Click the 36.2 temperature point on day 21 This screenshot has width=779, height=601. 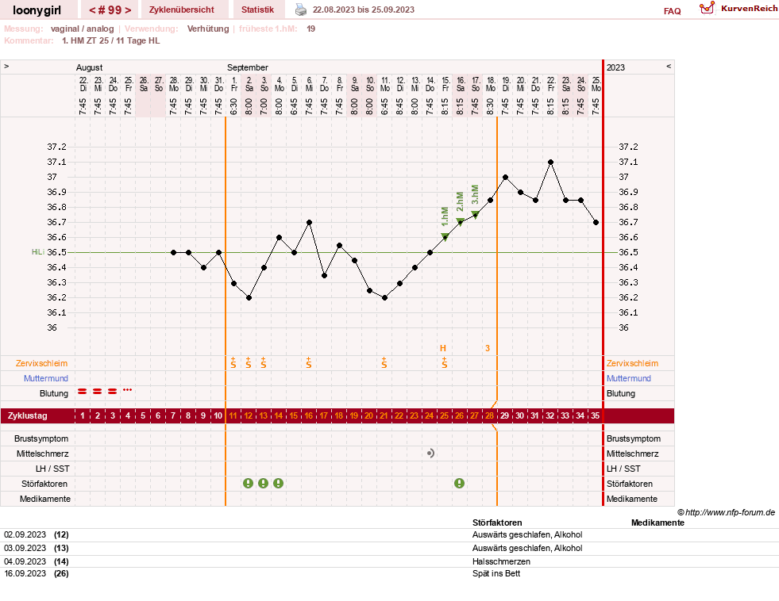(x=384, y=298)
